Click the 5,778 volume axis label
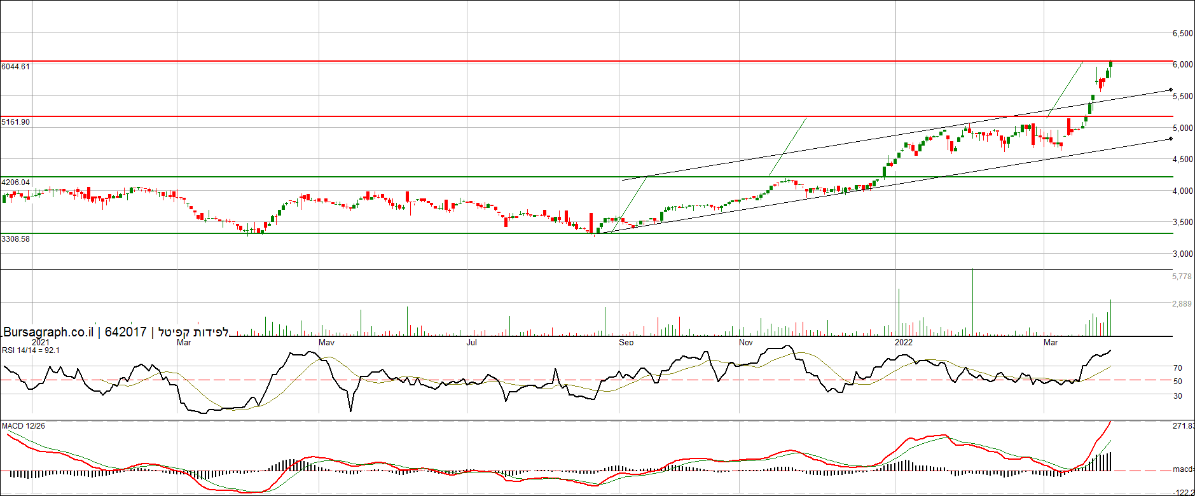Viewport: 1195px width, 496px height. (1182, 277)
